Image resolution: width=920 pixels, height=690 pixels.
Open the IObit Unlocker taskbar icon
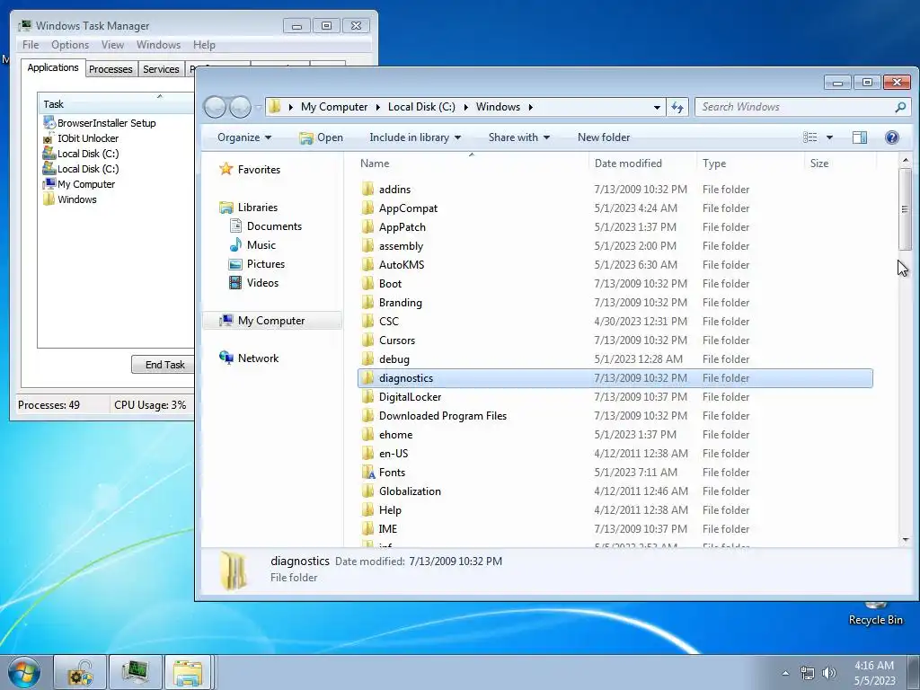pos(80,672)
